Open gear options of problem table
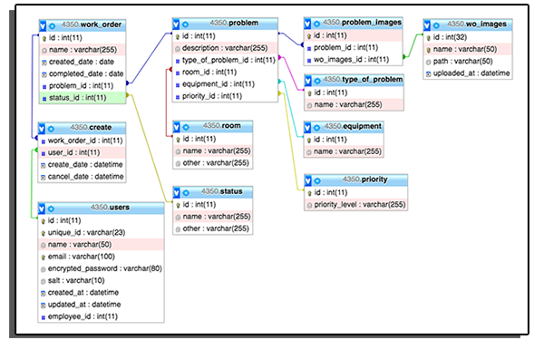This screenshot has height=340, width=544. pos(185,24)
